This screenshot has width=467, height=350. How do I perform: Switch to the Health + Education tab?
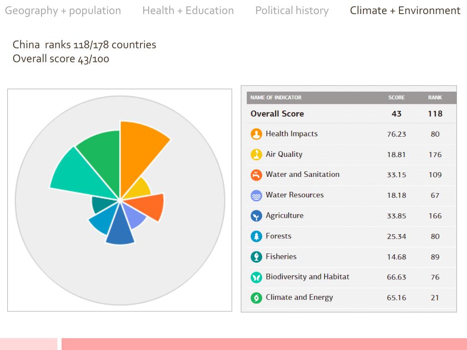188,10
